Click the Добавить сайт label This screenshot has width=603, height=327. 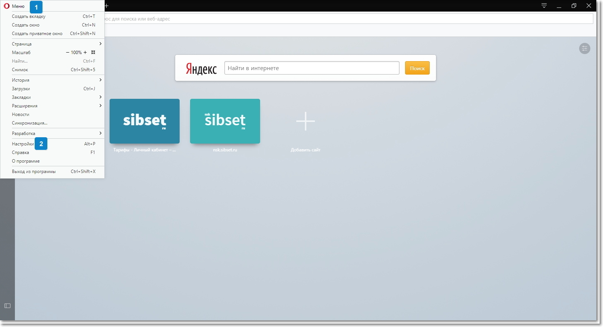[306, 150]
